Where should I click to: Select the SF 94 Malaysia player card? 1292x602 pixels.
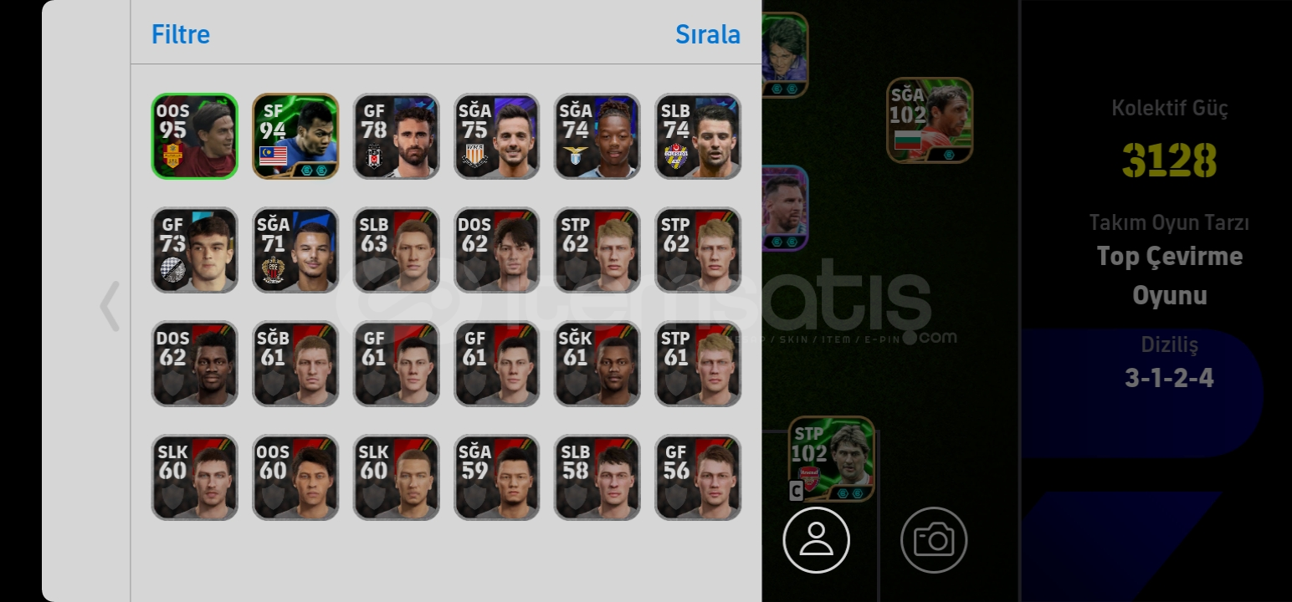point(295,136)
